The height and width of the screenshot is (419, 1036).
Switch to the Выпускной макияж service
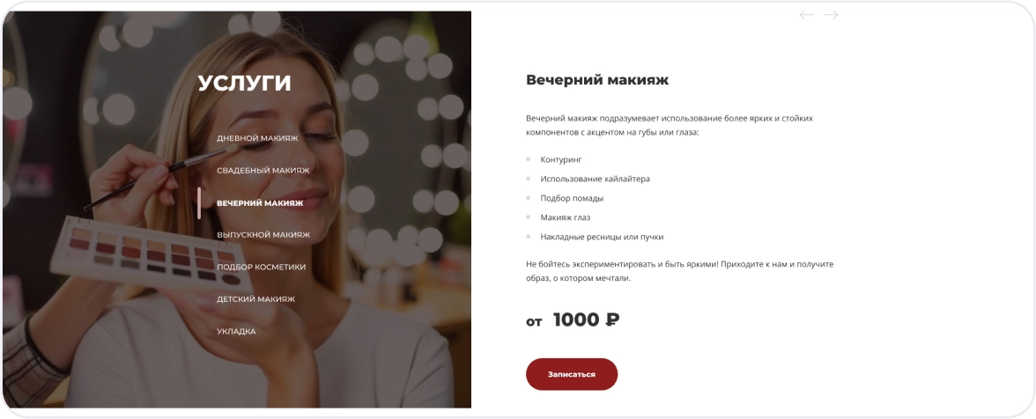[263, 234]
